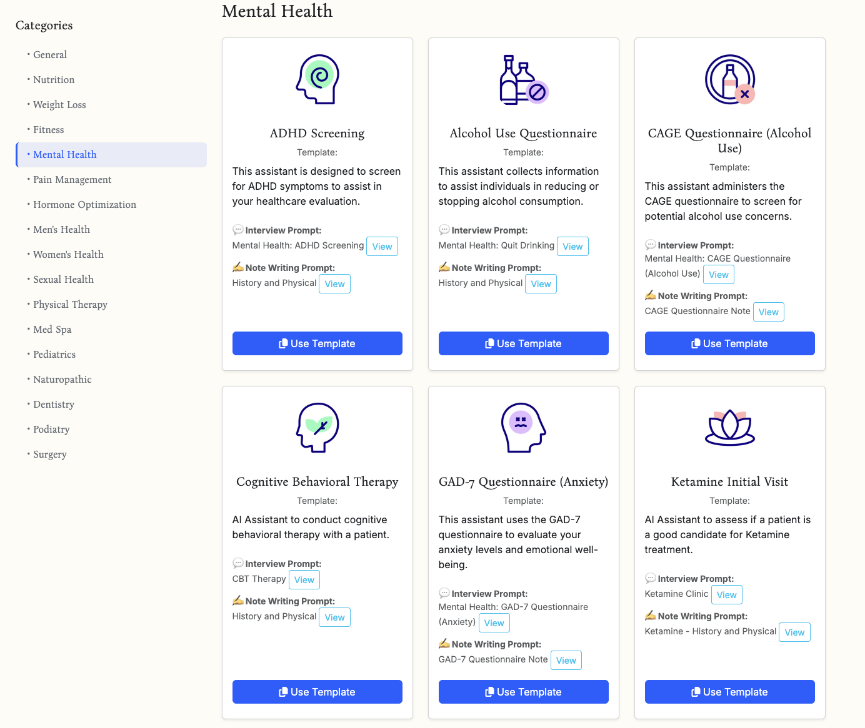View the CBT Therapy interview prompt
Screen dimensions: 865x728
click(304, 580)
